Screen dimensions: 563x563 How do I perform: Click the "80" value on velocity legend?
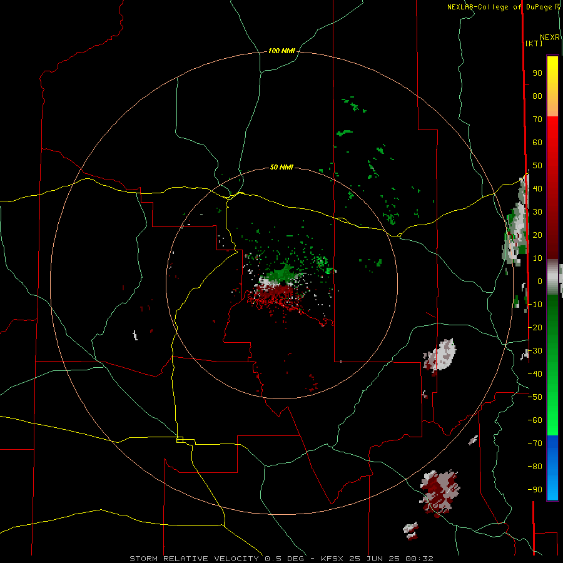537,96
